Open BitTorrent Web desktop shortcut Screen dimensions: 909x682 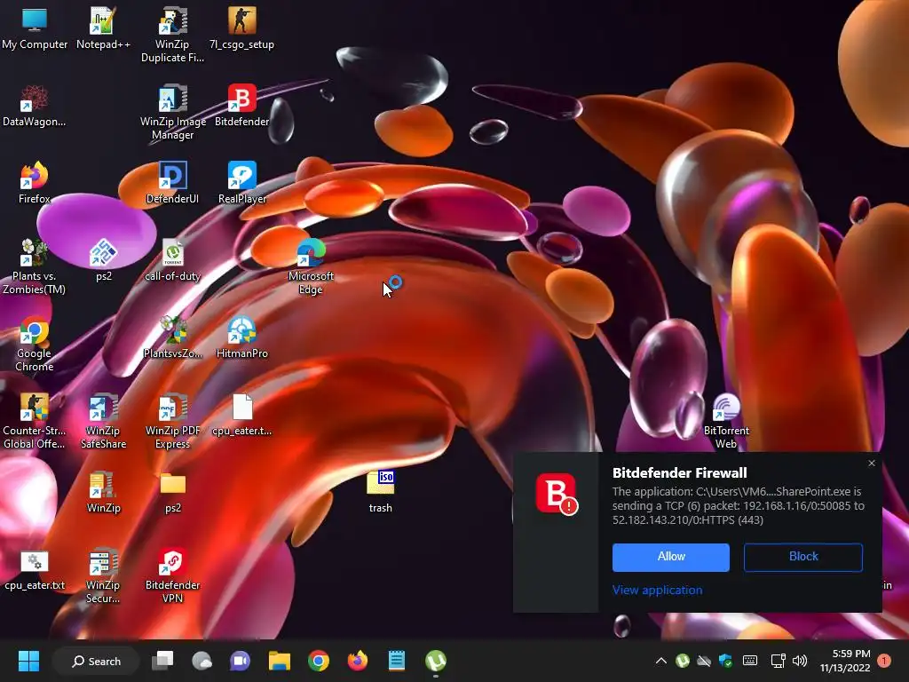click(x=726, y=422)
